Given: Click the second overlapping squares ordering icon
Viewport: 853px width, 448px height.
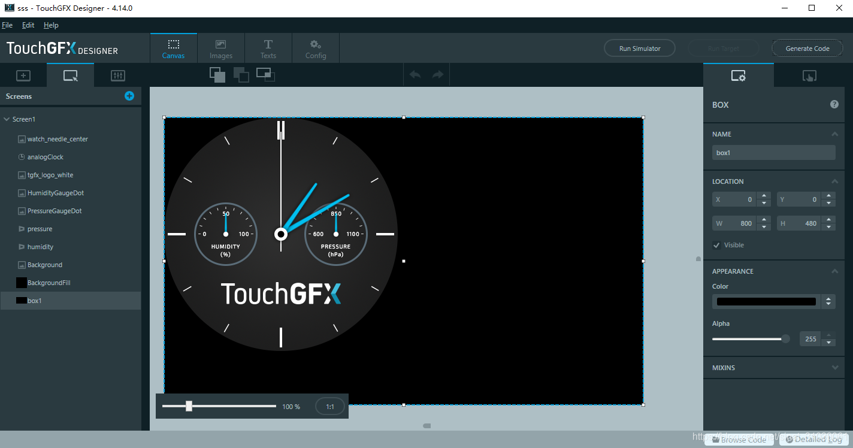Looking at the screenshot, I should pyautogui.click(x=241, y=75).
